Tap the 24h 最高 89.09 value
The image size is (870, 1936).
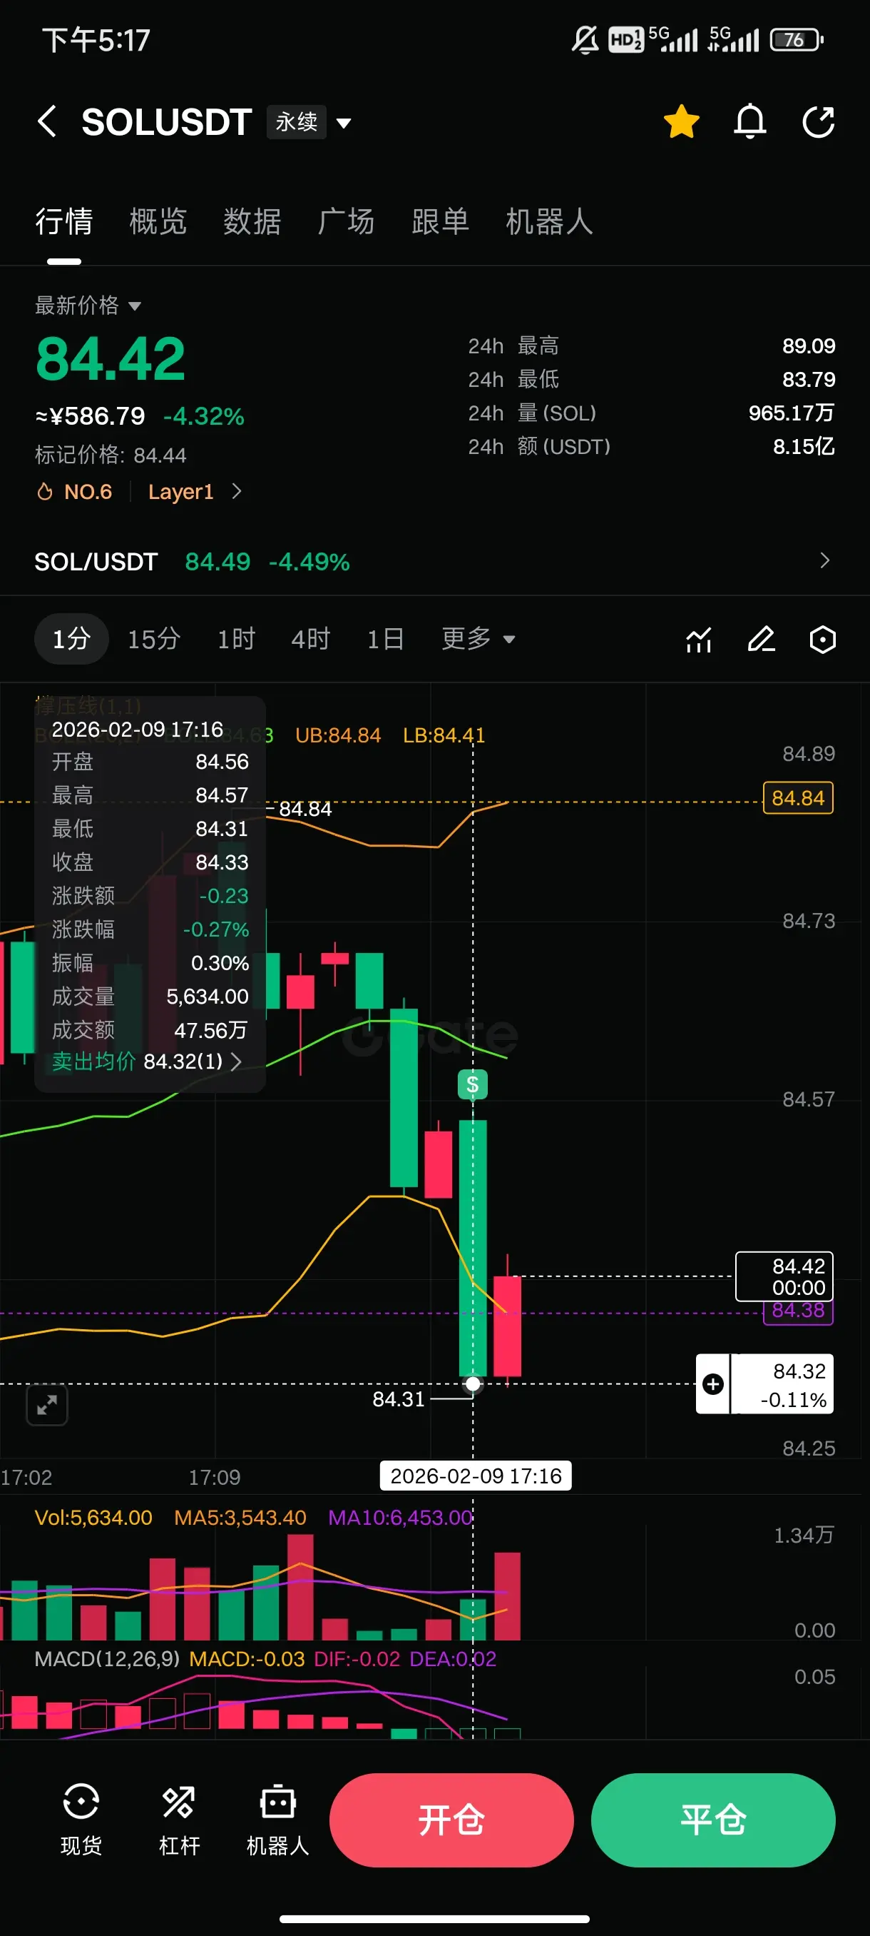tap(809, 346)
